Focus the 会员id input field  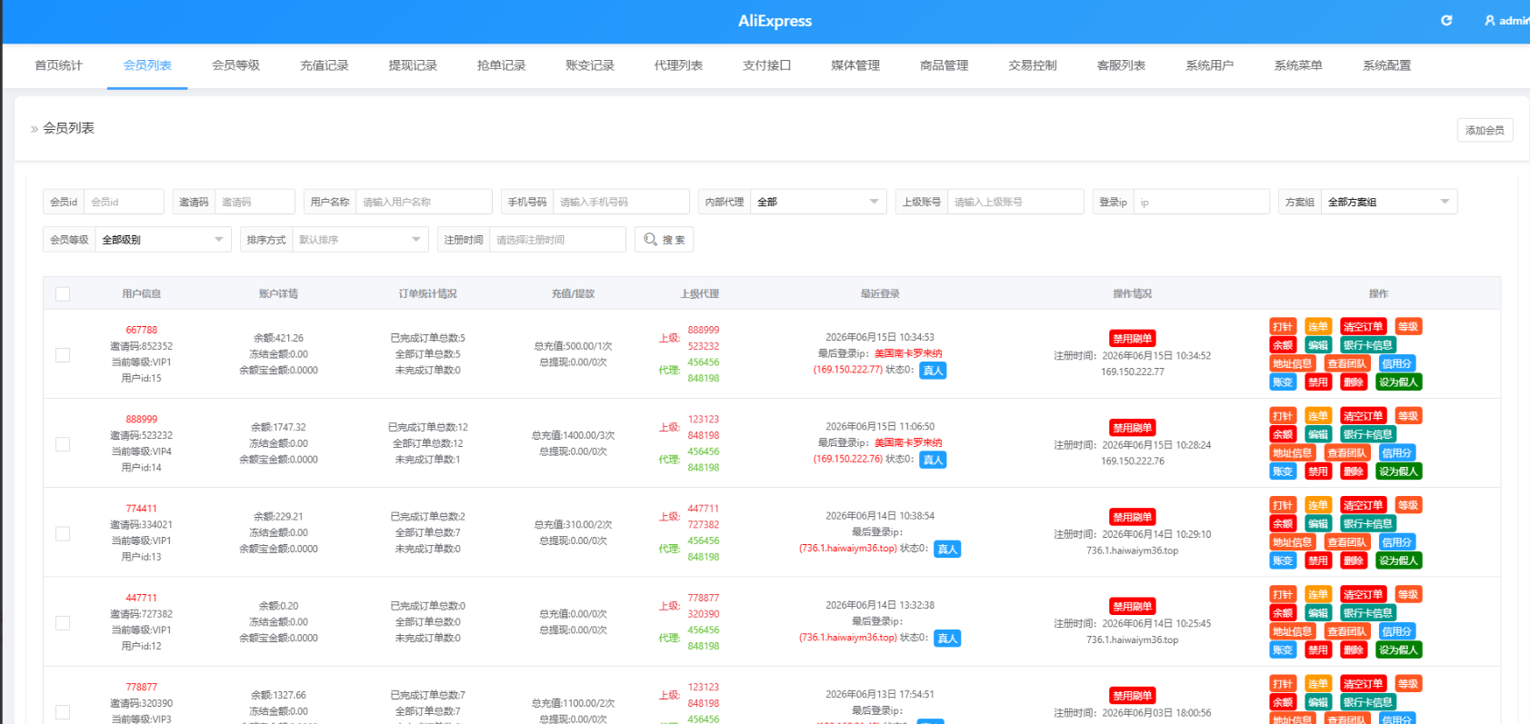tap(124, 202)
